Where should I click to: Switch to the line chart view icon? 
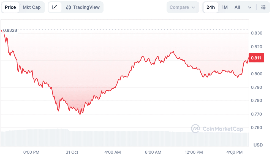55,7
